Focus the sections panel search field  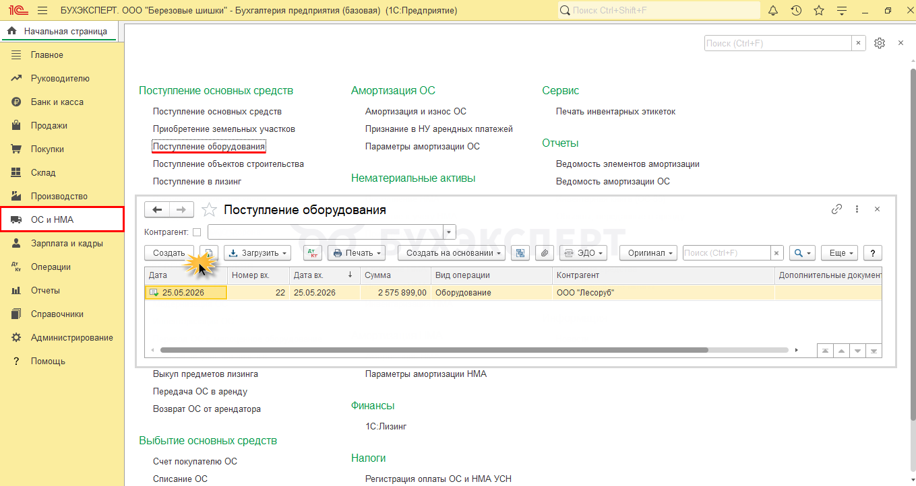tap(778, 43)
